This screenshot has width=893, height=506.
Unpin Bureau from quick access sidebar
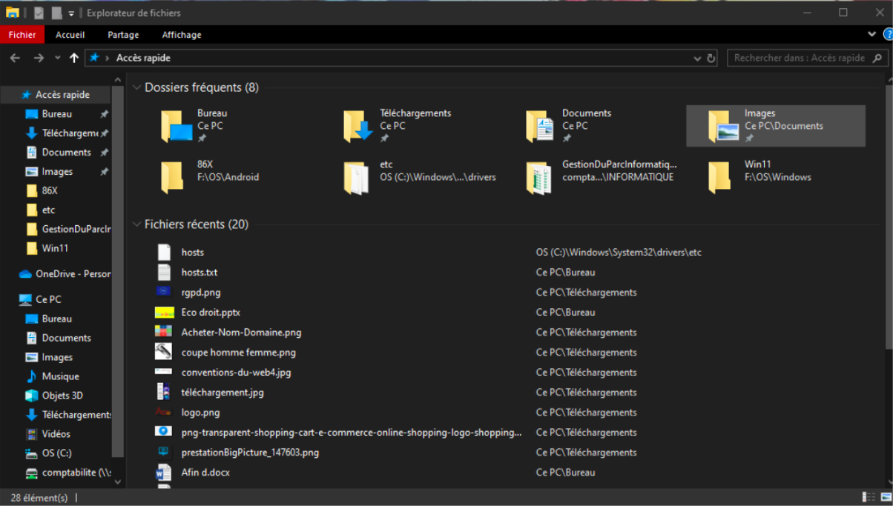point(104,114)
